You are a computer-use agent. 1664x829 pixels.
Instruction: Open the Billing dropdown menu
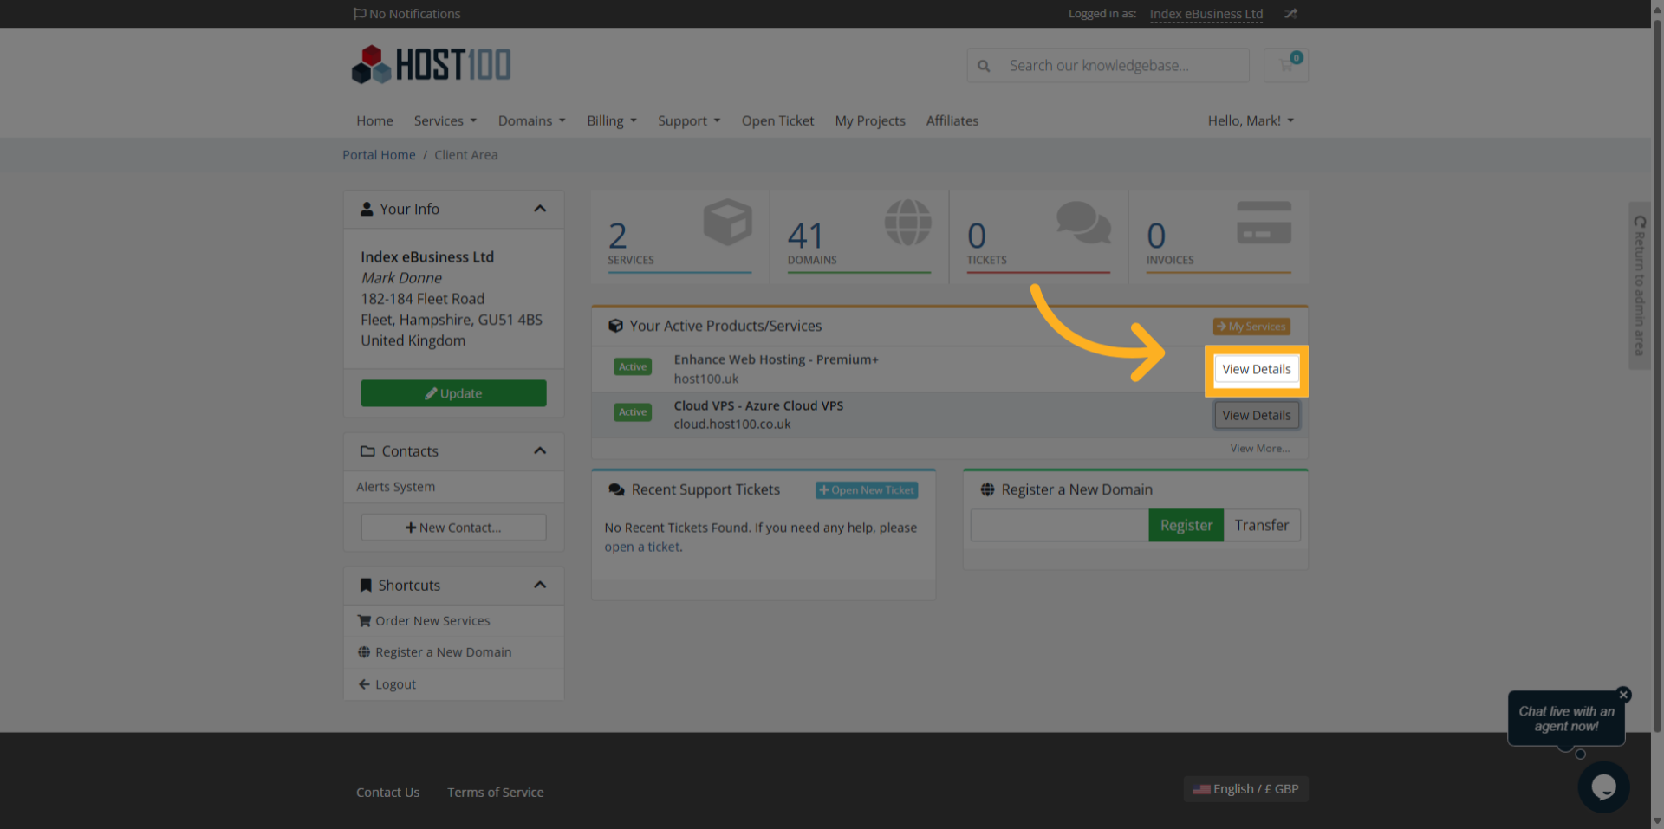pos(612,120)
